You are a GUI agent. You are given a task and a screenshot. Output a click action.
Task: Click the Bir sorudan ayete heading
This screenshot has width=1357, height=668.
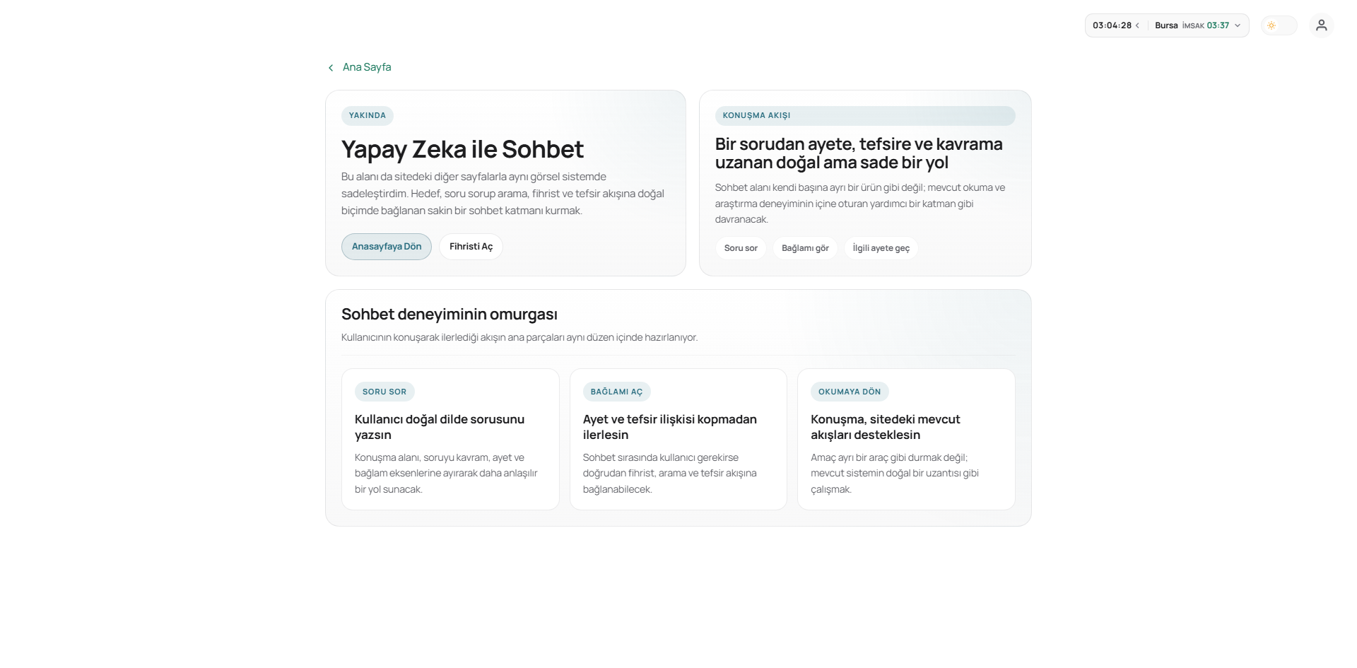coord(859,153)
